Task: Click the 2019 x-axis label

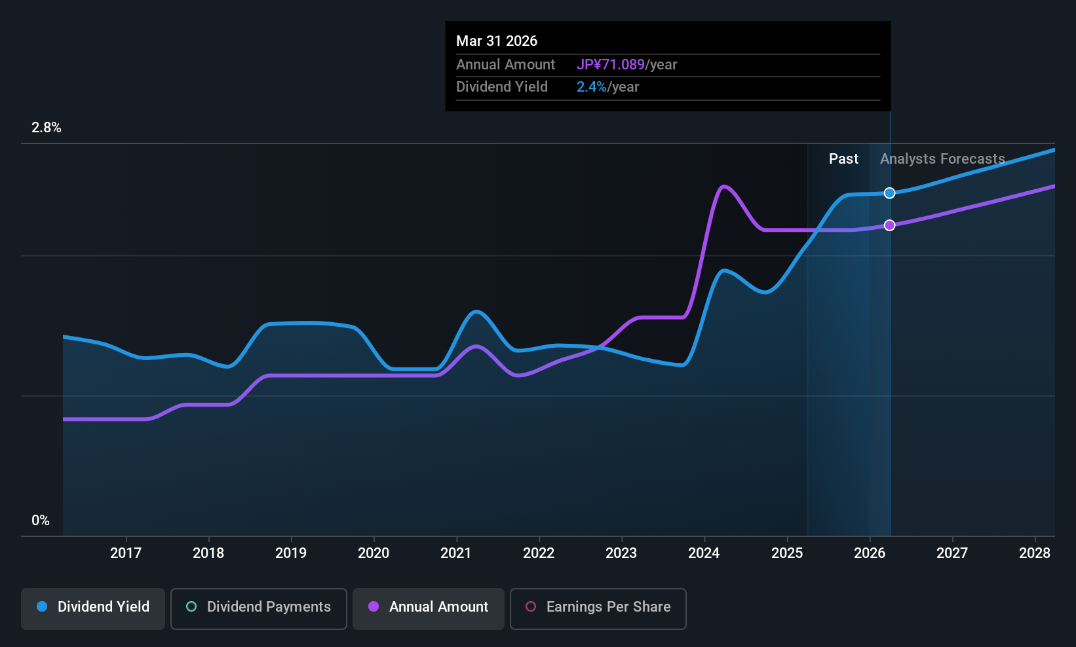Action: point(291,553)
